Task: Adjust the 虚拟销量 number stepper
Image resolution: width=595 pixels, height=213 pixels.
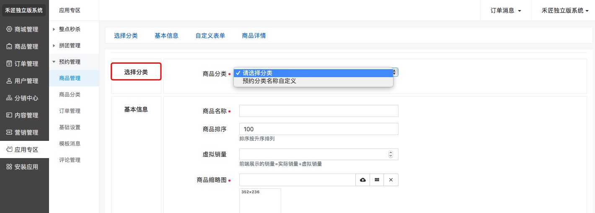Action: tap(391, 154)
